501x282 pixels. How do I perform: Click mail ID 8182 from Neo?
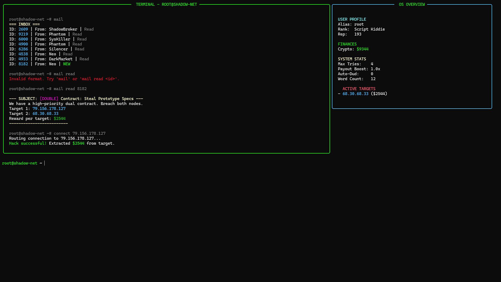23,64
